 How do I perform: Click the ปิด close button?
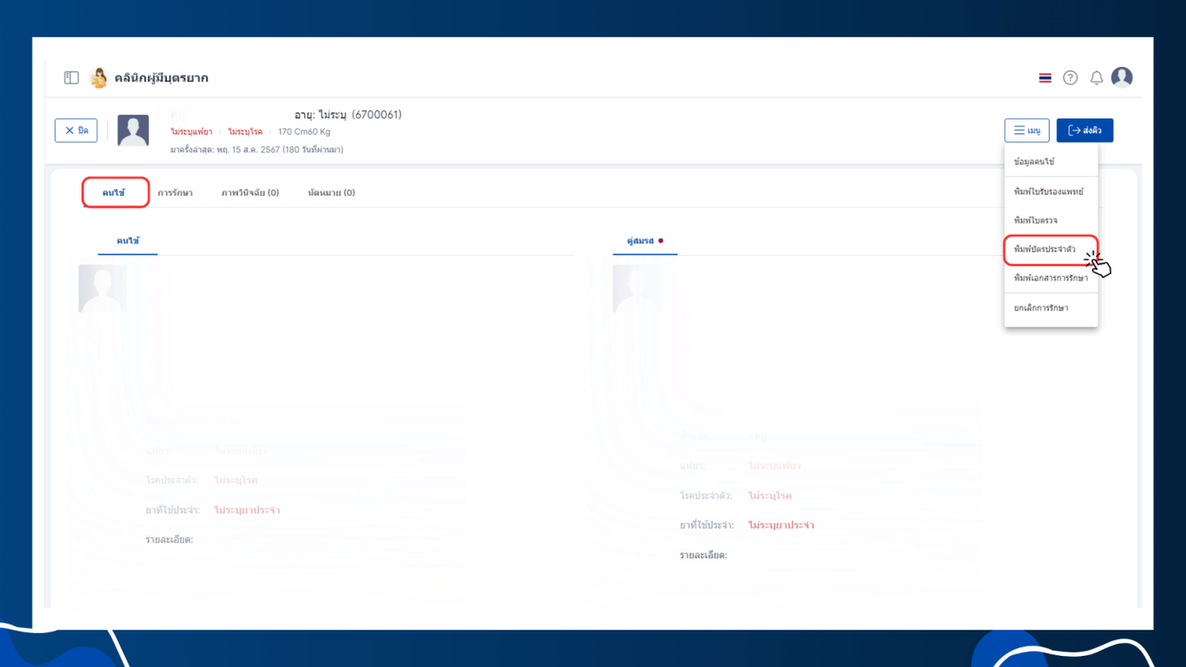coord(76,131)
